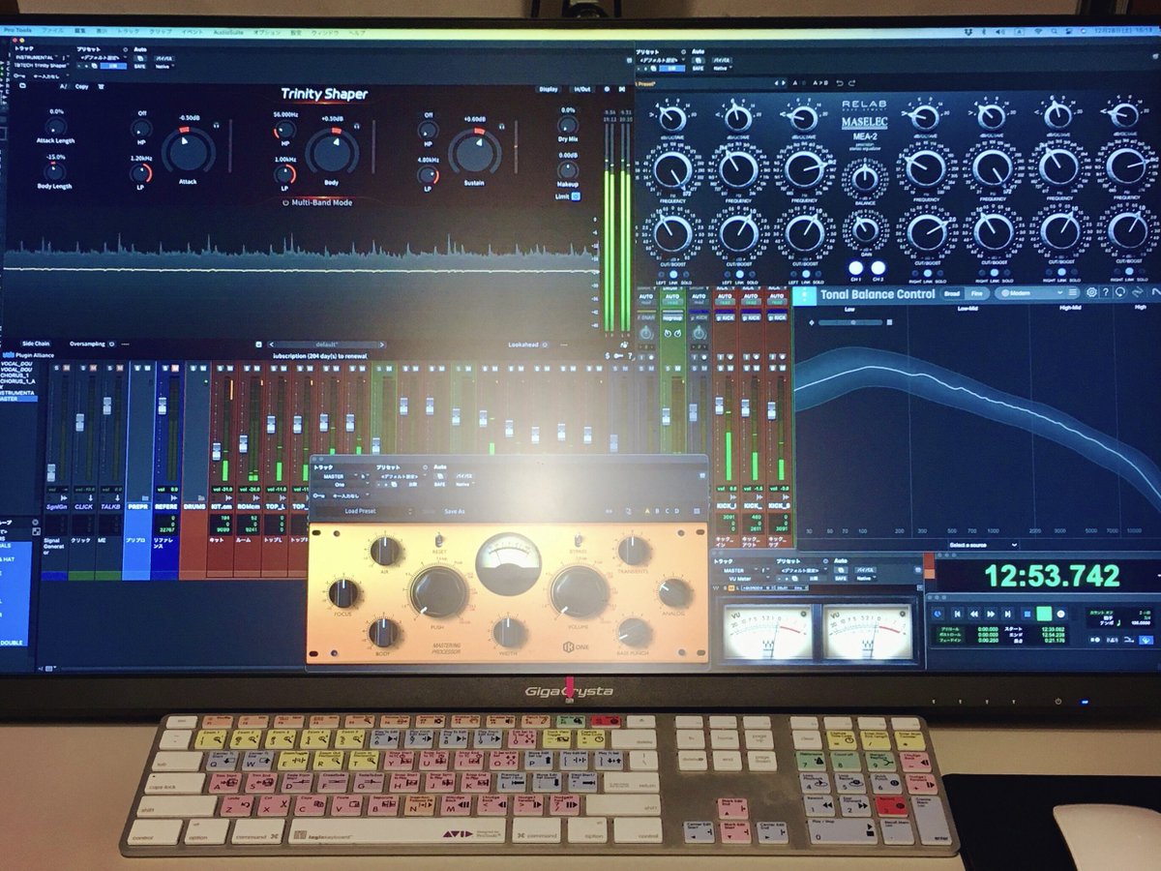Screen dimensions: 1161x871
Task: Toggle Multi-Band Mode power button
Action: click(285, 202)
